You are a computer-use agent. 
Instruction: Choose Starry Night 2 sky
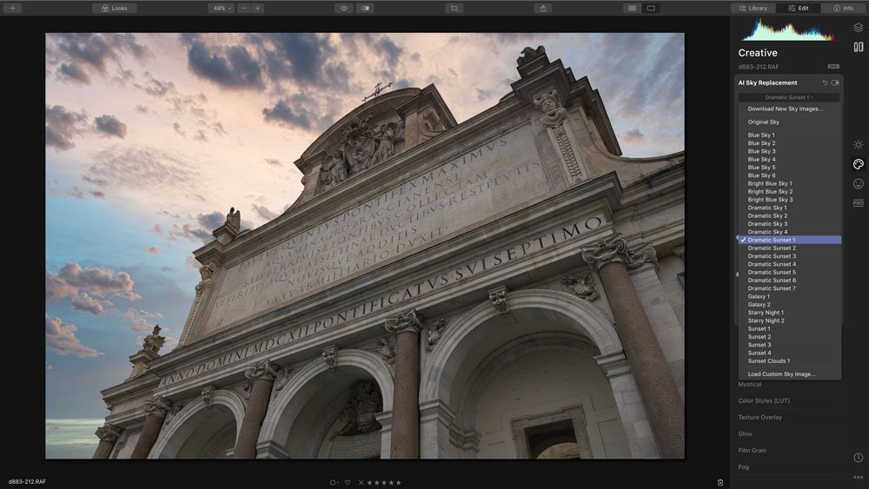[x=789, y=320]
